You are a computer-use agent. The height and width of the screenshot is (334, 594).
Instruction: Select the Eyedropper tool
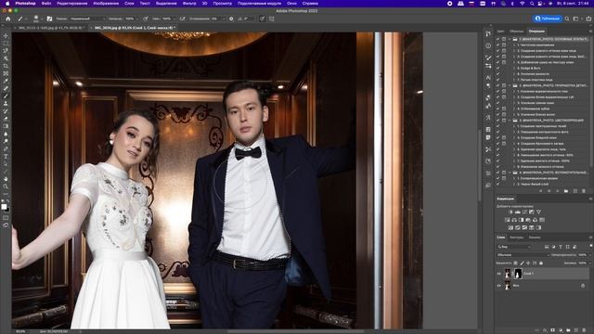click(x=6, y=81)
